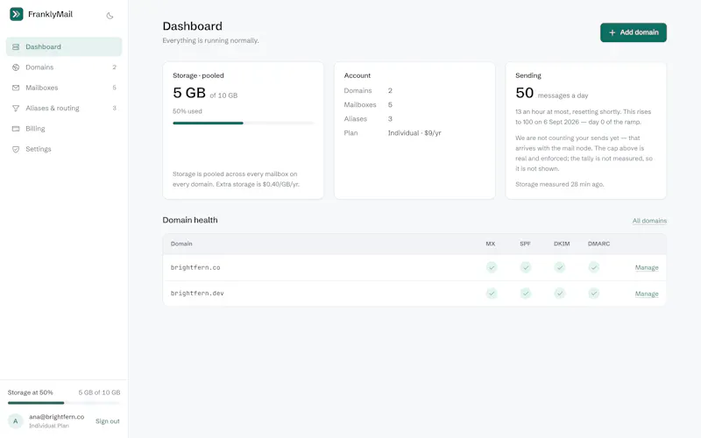Click the 5 GB storage value
Viewport: 701px width, 438px height.
click(189, 93)
